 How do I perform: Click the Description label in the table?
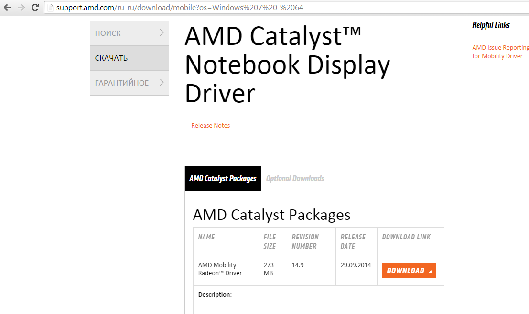click(x=215, y=295)
